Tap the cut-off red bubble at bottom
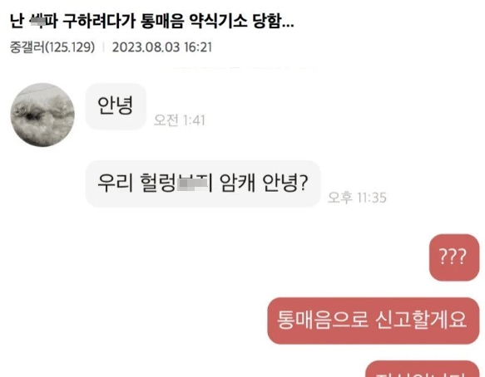Viewport: 485px width, 377px height. point(423,369)
